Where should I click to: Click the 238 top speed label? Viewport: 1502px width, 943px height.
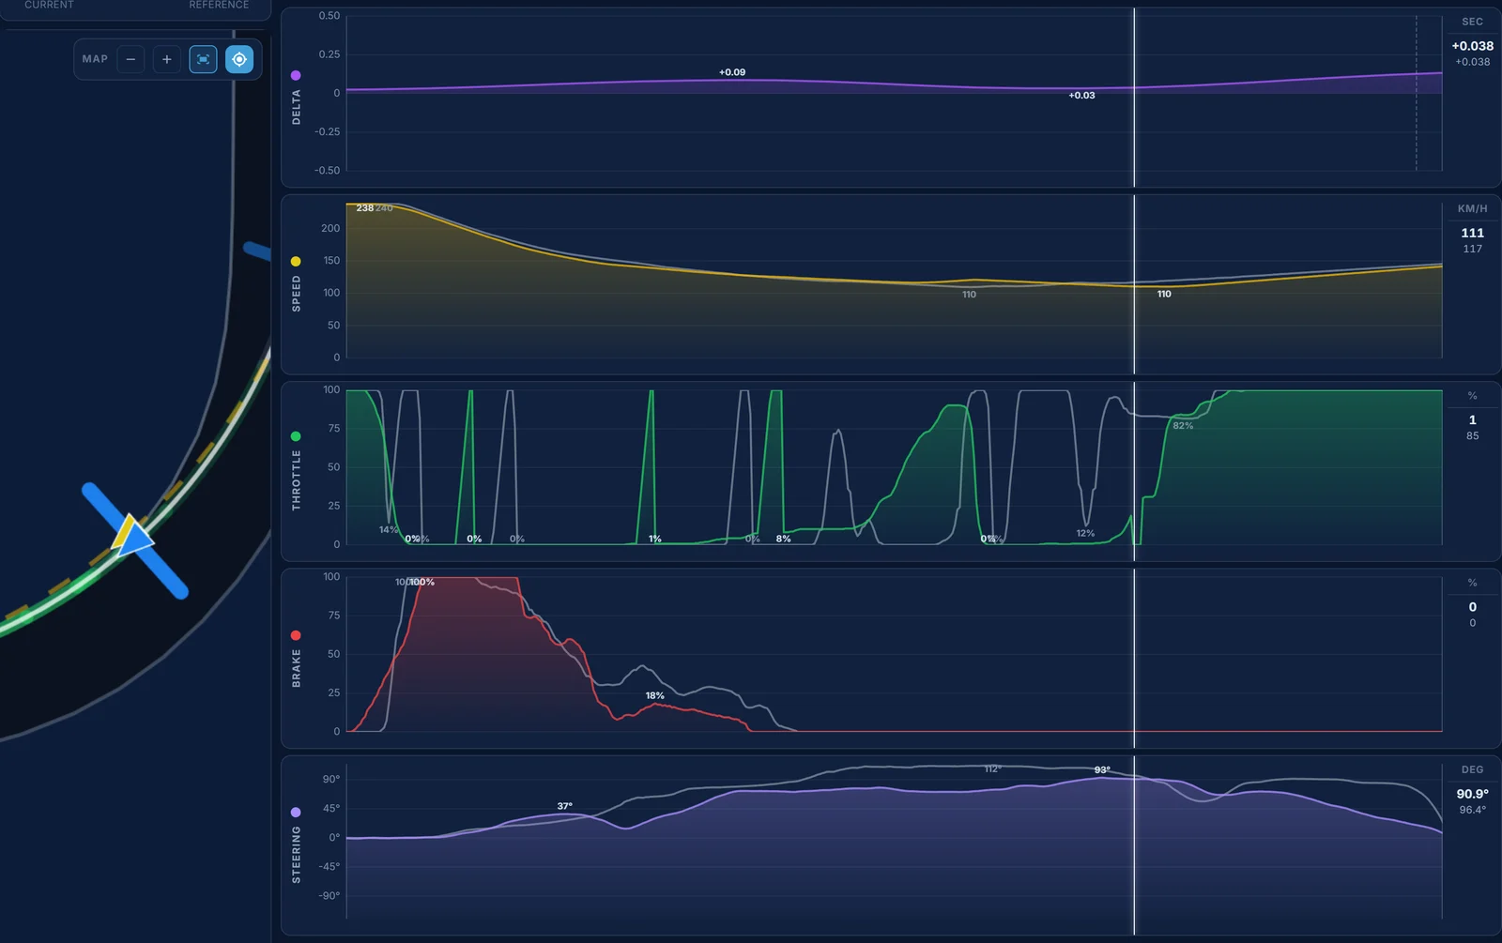tap(365, 208)
